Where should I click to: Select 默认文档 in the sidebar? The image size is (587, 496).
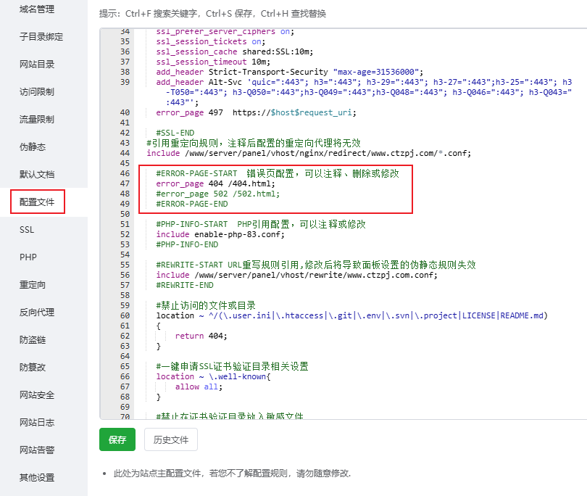37,175
